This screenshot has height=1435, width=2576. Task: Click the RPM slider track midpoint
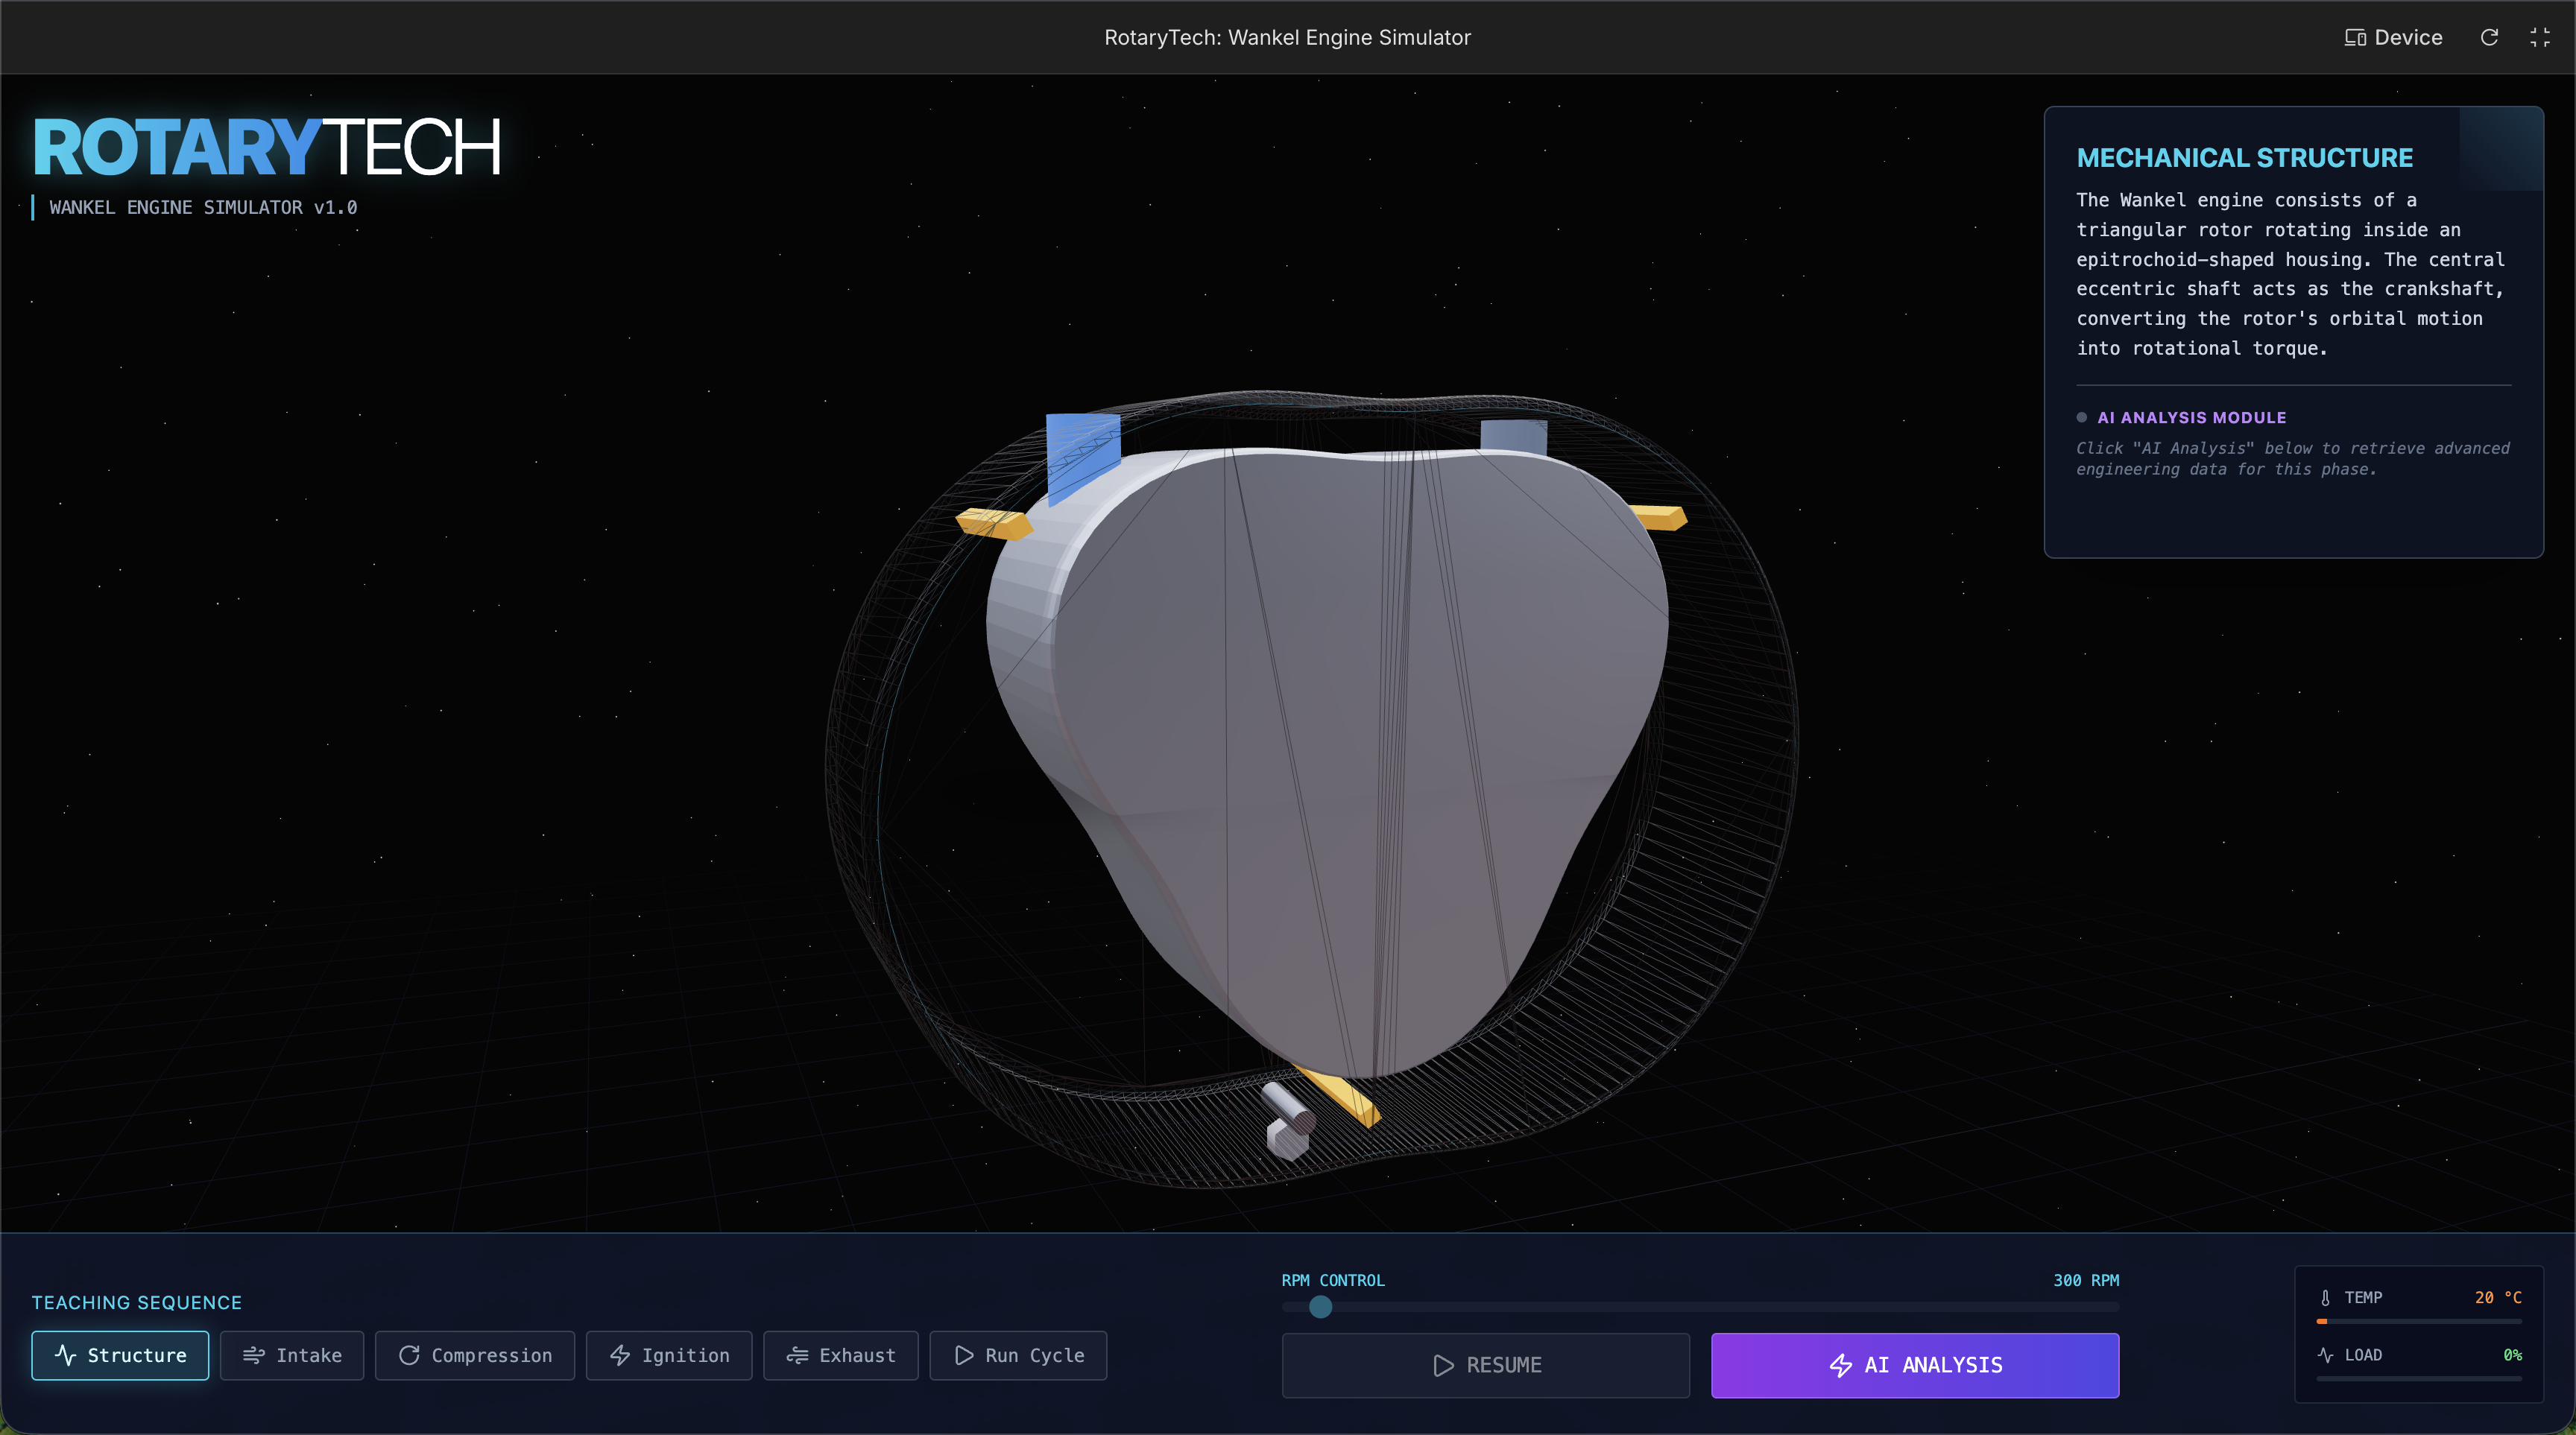pyautogui.click(x=1700, y=1307)
